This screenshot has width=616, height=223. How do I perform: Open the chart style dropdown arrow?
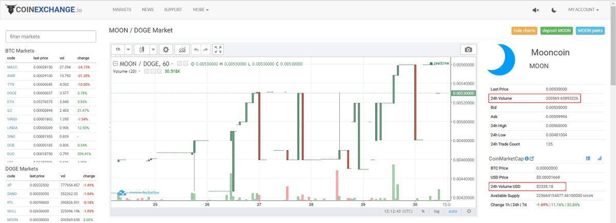[153, 49]
